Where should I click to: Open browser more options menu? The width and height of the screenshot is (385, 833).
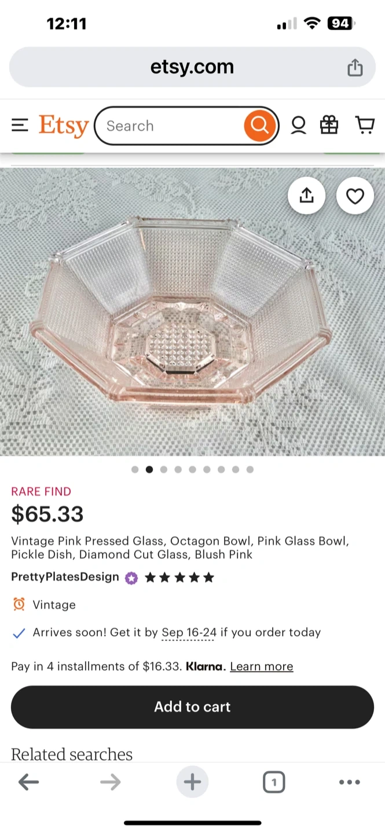[x=349, y=783]
